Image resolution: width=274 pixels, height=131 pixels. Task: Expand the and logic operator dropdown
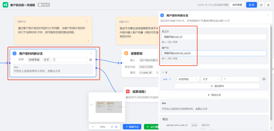click(x=167, y=79)
